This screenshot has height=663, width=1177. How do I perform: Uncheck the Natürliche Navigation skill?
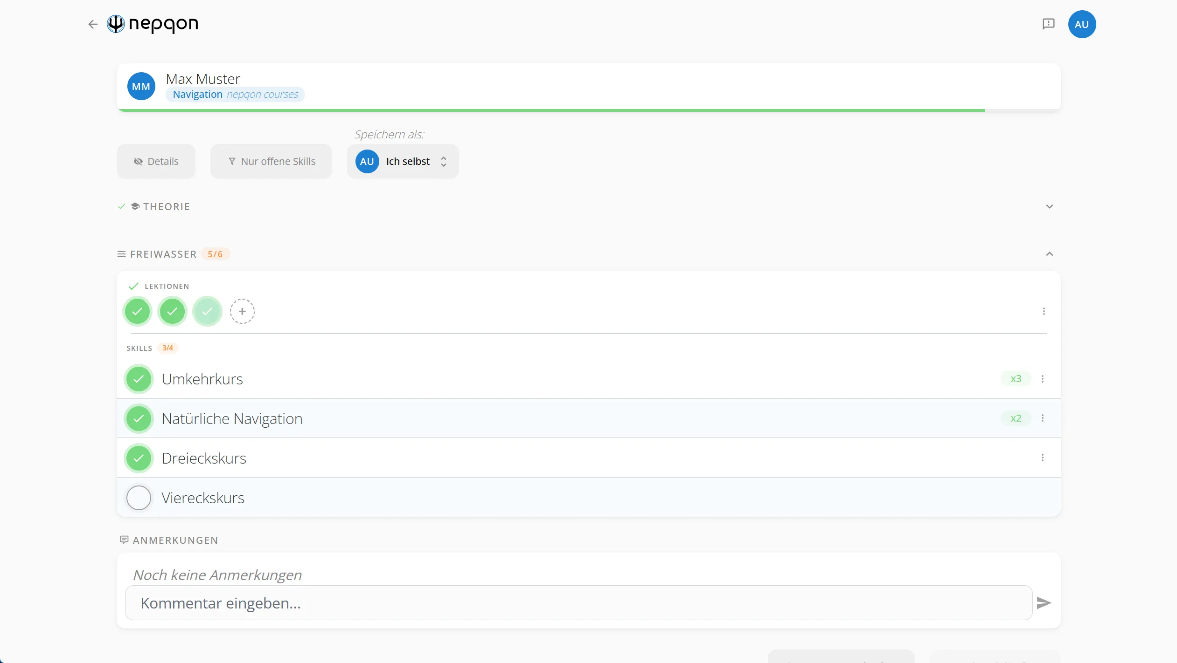[139, 418]
